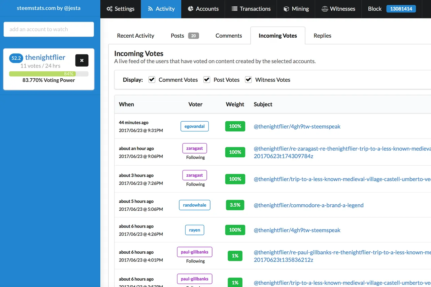Click zaragast voter tag from an hour ago

(x=195, y=148)
